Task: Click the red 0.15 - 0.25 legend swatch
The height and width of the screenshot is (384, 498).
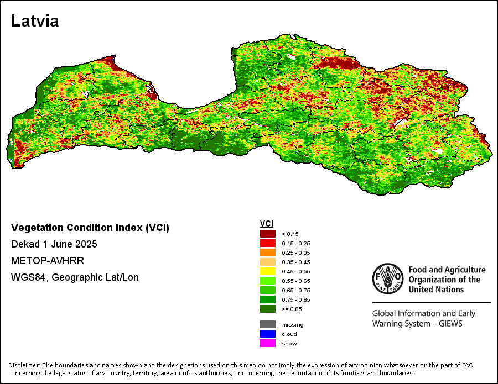Action: 268,243
